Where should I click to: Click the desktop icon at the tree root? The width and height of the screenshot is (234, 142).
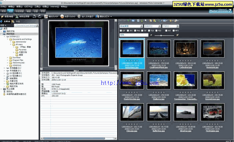(1, 29)
